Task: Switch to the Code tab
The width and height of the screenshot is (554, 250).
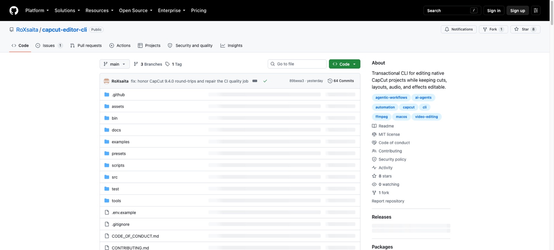Action: pos(20,46)
